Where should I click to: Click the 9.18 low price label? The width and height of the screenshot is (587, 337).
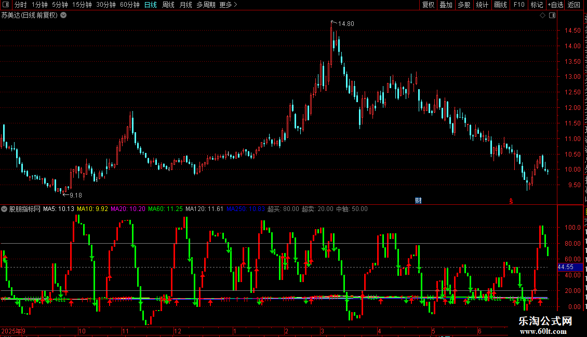point(76,195)
